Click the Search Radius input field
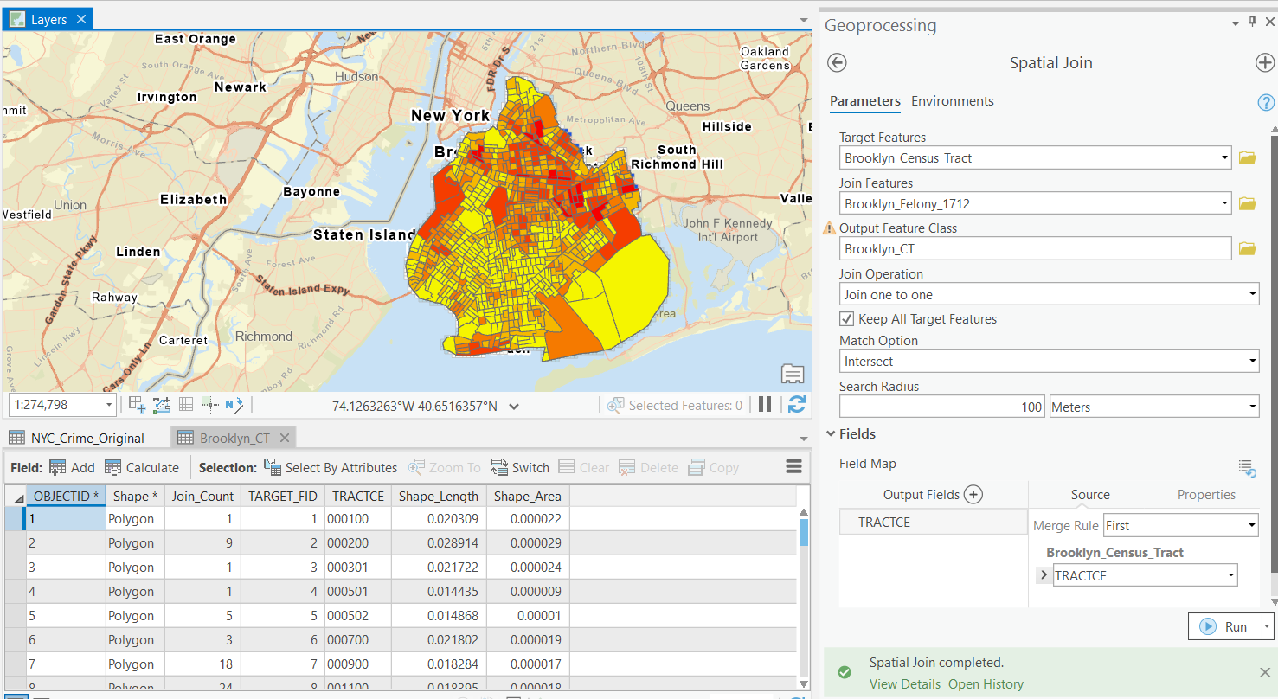Viewport: 1278px width, 699px height. coord(942,407)
